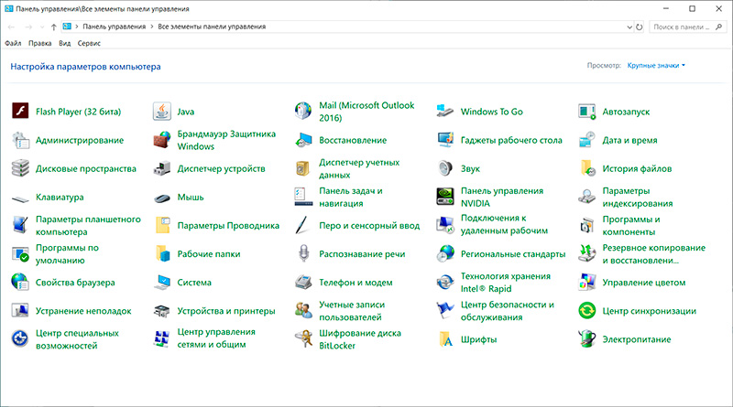The image size is (733, 407).
Task: Open the Сервис menu
Action: (x=90, y=43)
